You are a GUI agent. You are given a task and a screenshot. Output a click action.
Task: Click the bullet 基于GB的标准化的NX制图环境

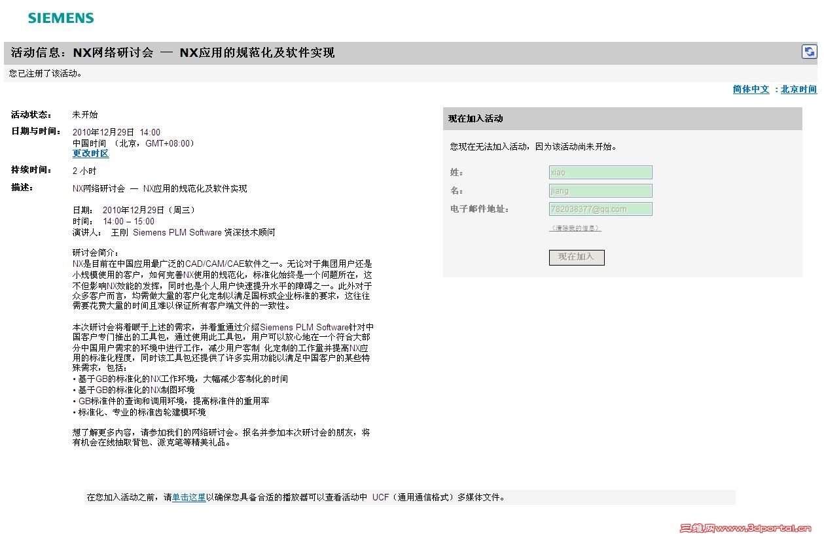click(134, 390)
